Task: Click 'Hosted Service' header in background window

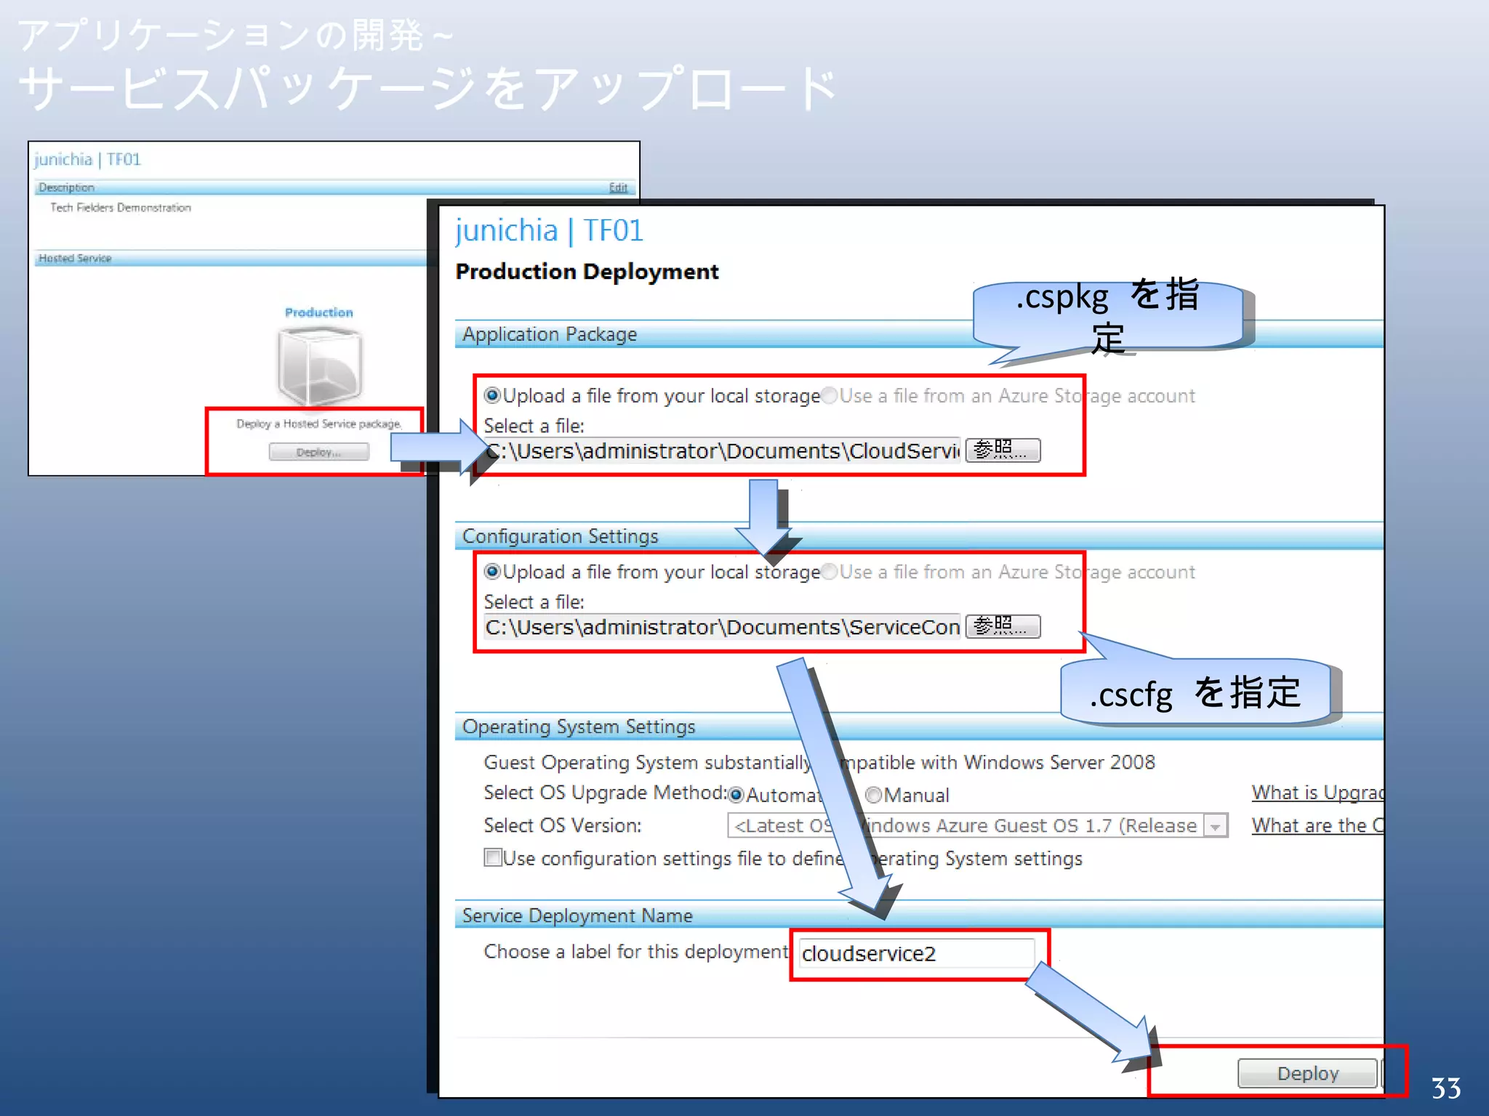Action: coord(75,259)
